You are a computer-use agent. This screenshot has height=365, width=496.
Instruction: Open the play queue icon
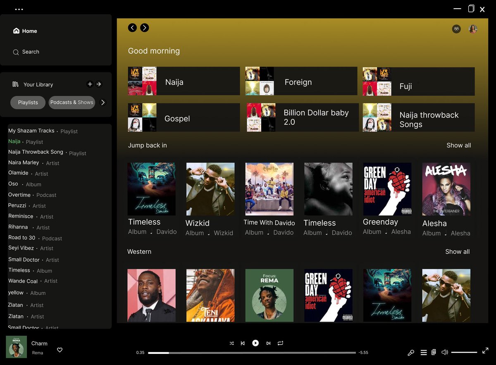[424, 353]
